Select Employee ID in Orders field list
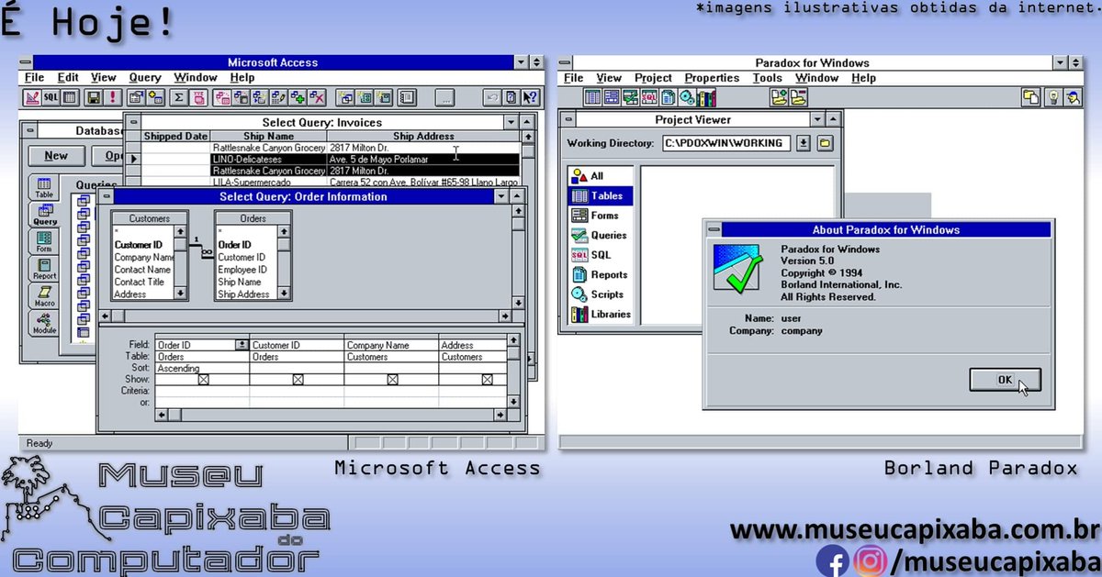 pos(242,270)
